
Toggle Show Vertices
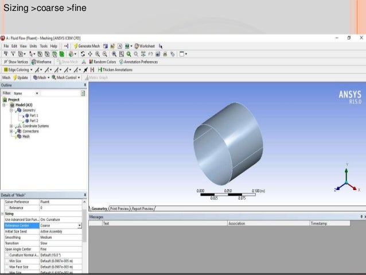[x=16, y=62]
